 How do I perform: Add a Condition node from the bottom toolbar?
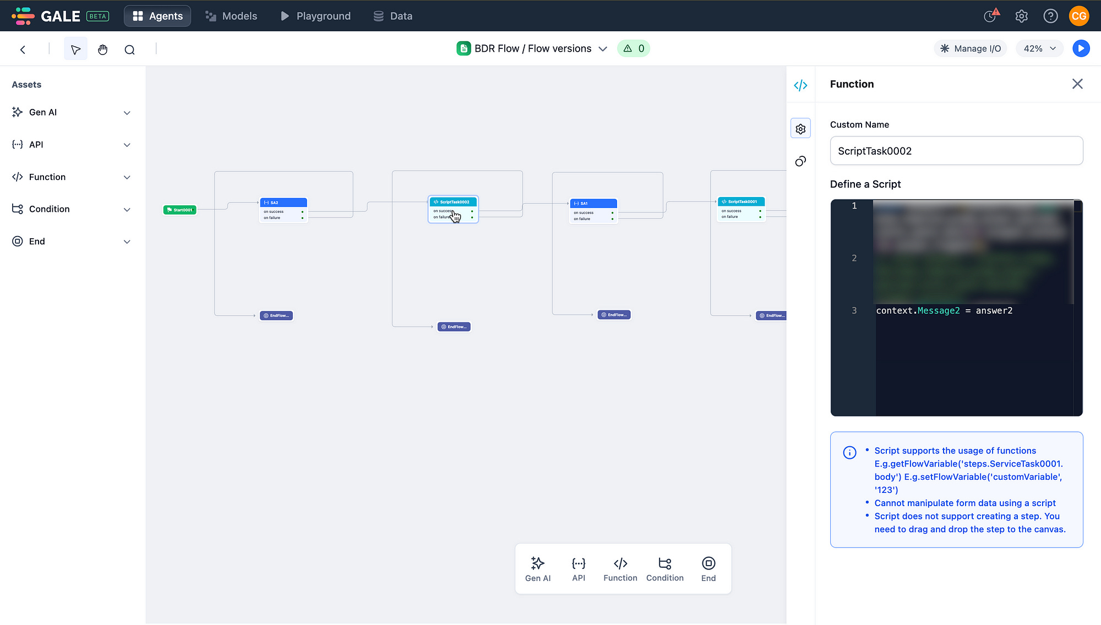tap(664, 568)
